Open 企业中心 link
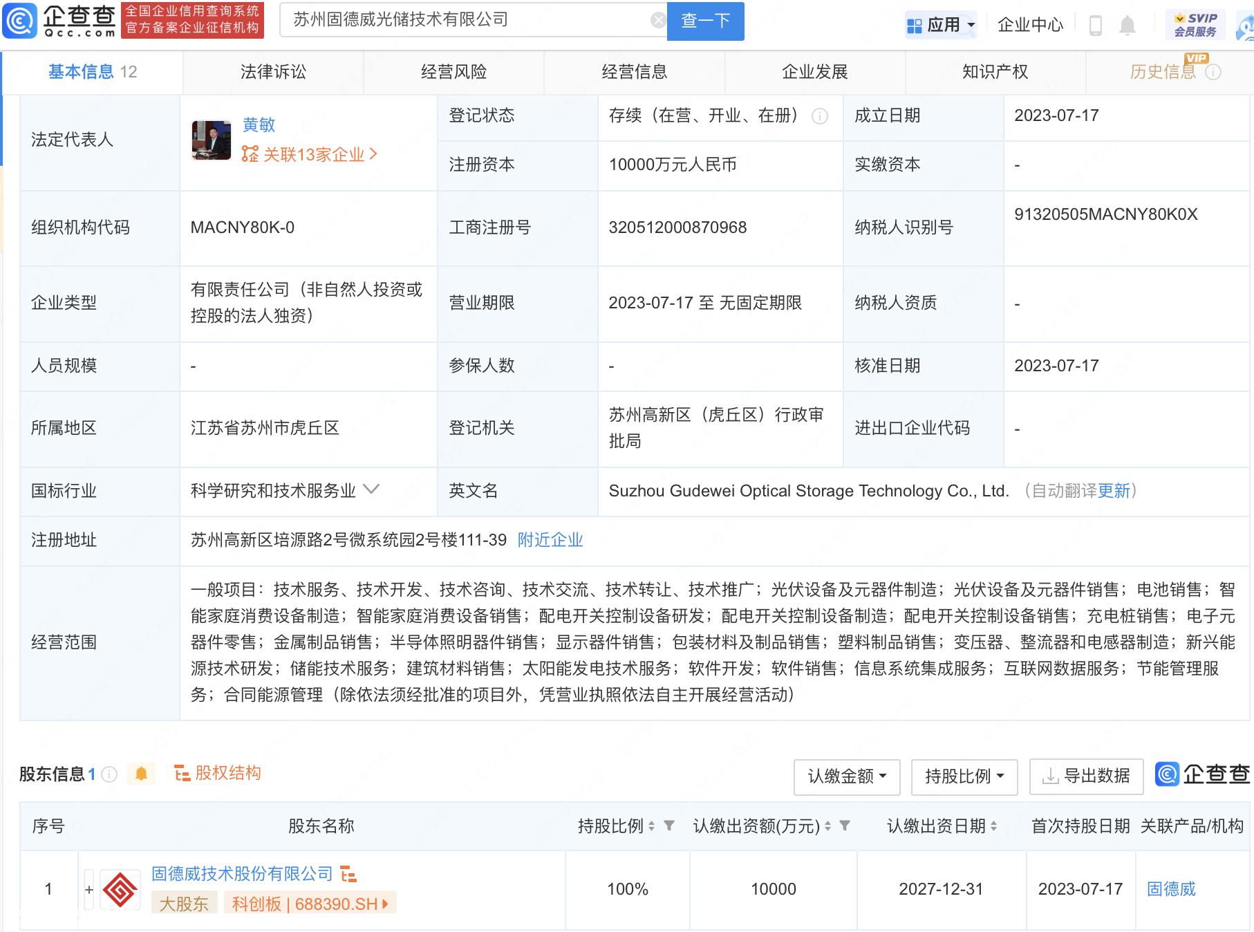 [x=1030, y=26]
